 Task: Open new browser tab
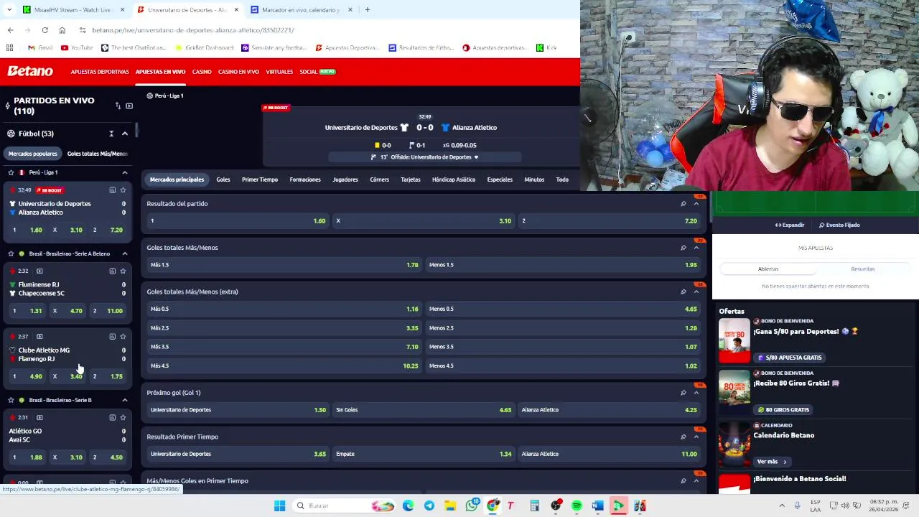coord(367,10)
